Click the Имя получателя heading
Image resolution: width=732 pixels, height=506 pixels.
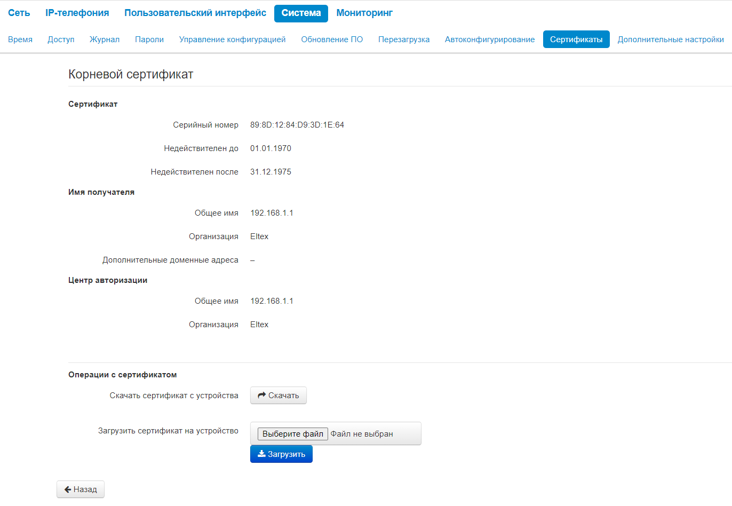101,192
